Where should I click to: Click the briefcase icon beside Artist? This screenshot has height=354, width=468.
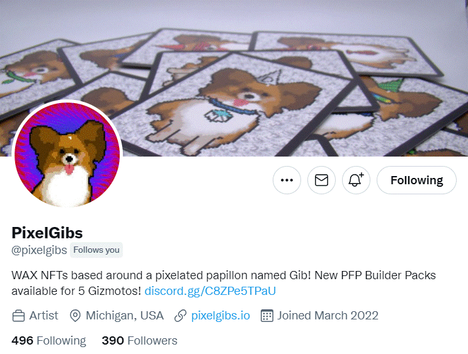click(18, 316)
